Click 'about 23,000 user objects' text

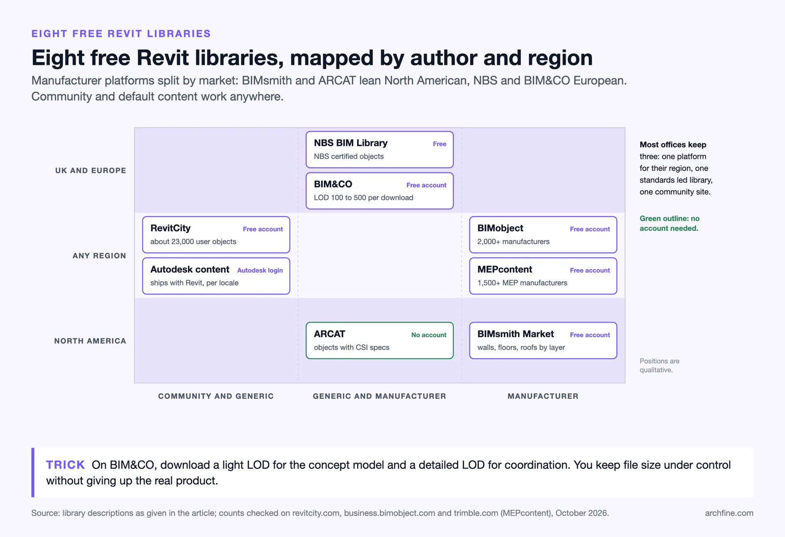(x=193, y=242)
